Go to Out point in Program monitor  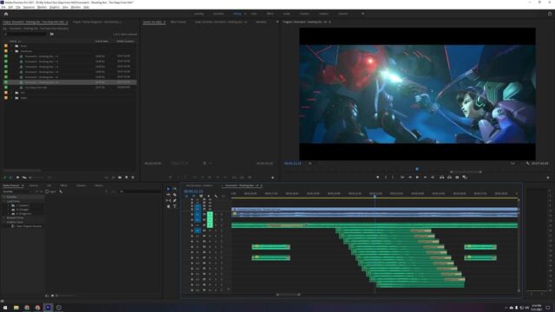[x=433, y=177]
